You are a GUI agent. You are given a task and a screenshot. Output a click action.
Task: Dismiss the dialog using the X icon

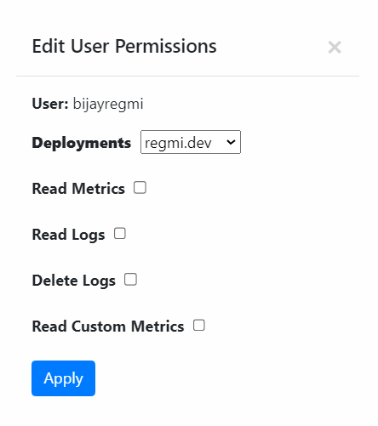click(335, 47)
